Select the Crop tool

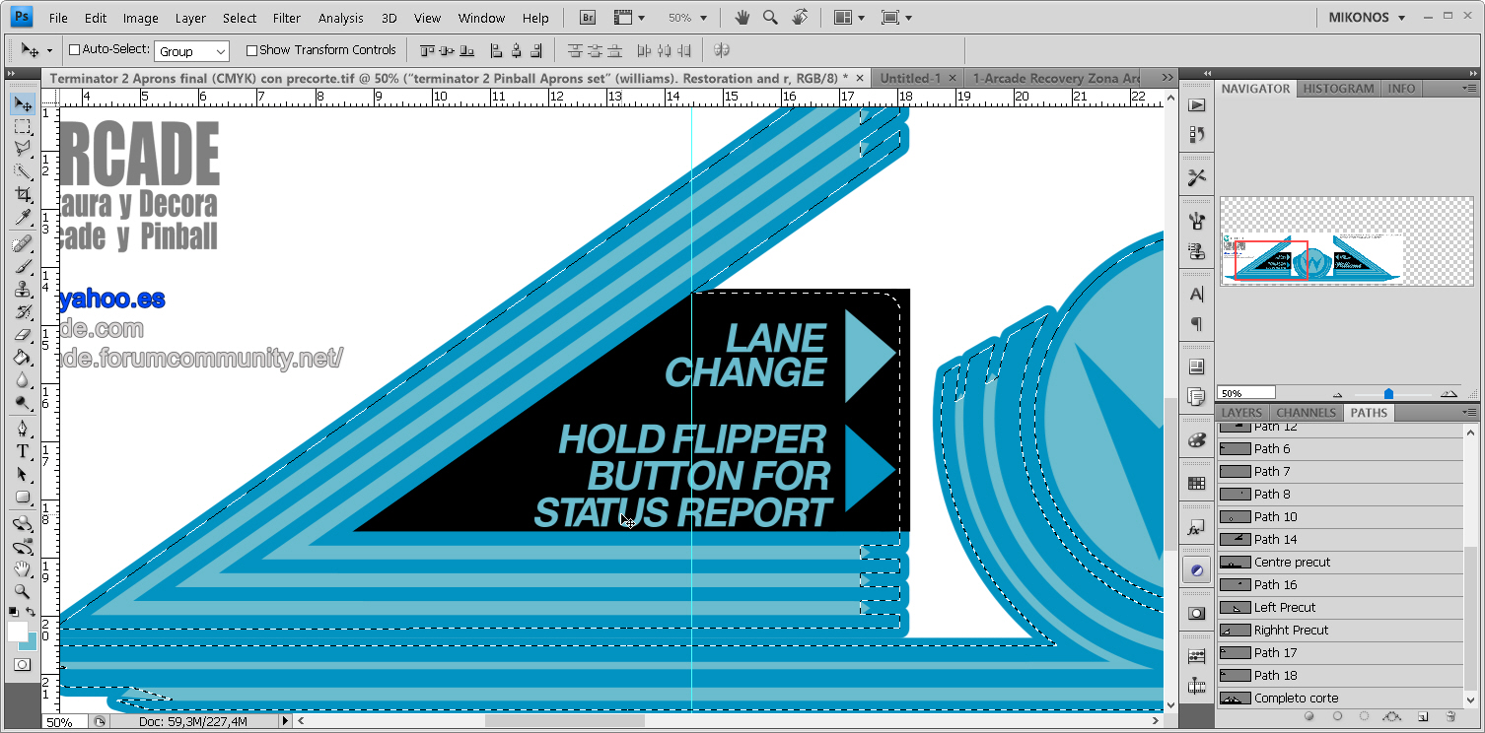tap(23, 195)
